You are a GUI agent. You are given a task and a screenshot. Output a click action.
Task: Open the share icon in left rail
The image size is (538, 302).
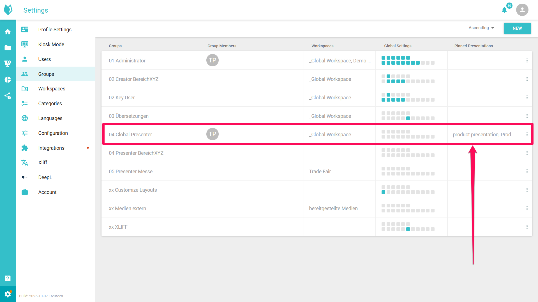pos(8,96)
